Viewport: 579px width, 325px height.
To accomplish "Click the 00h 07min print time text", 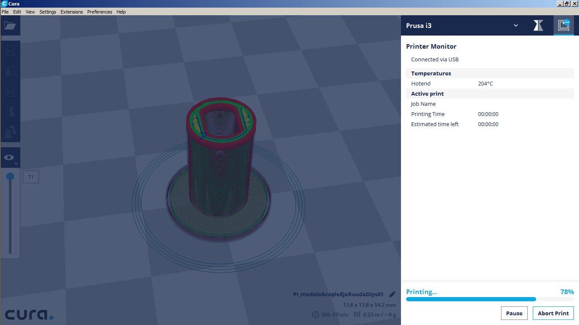I will tap(335, 314).
